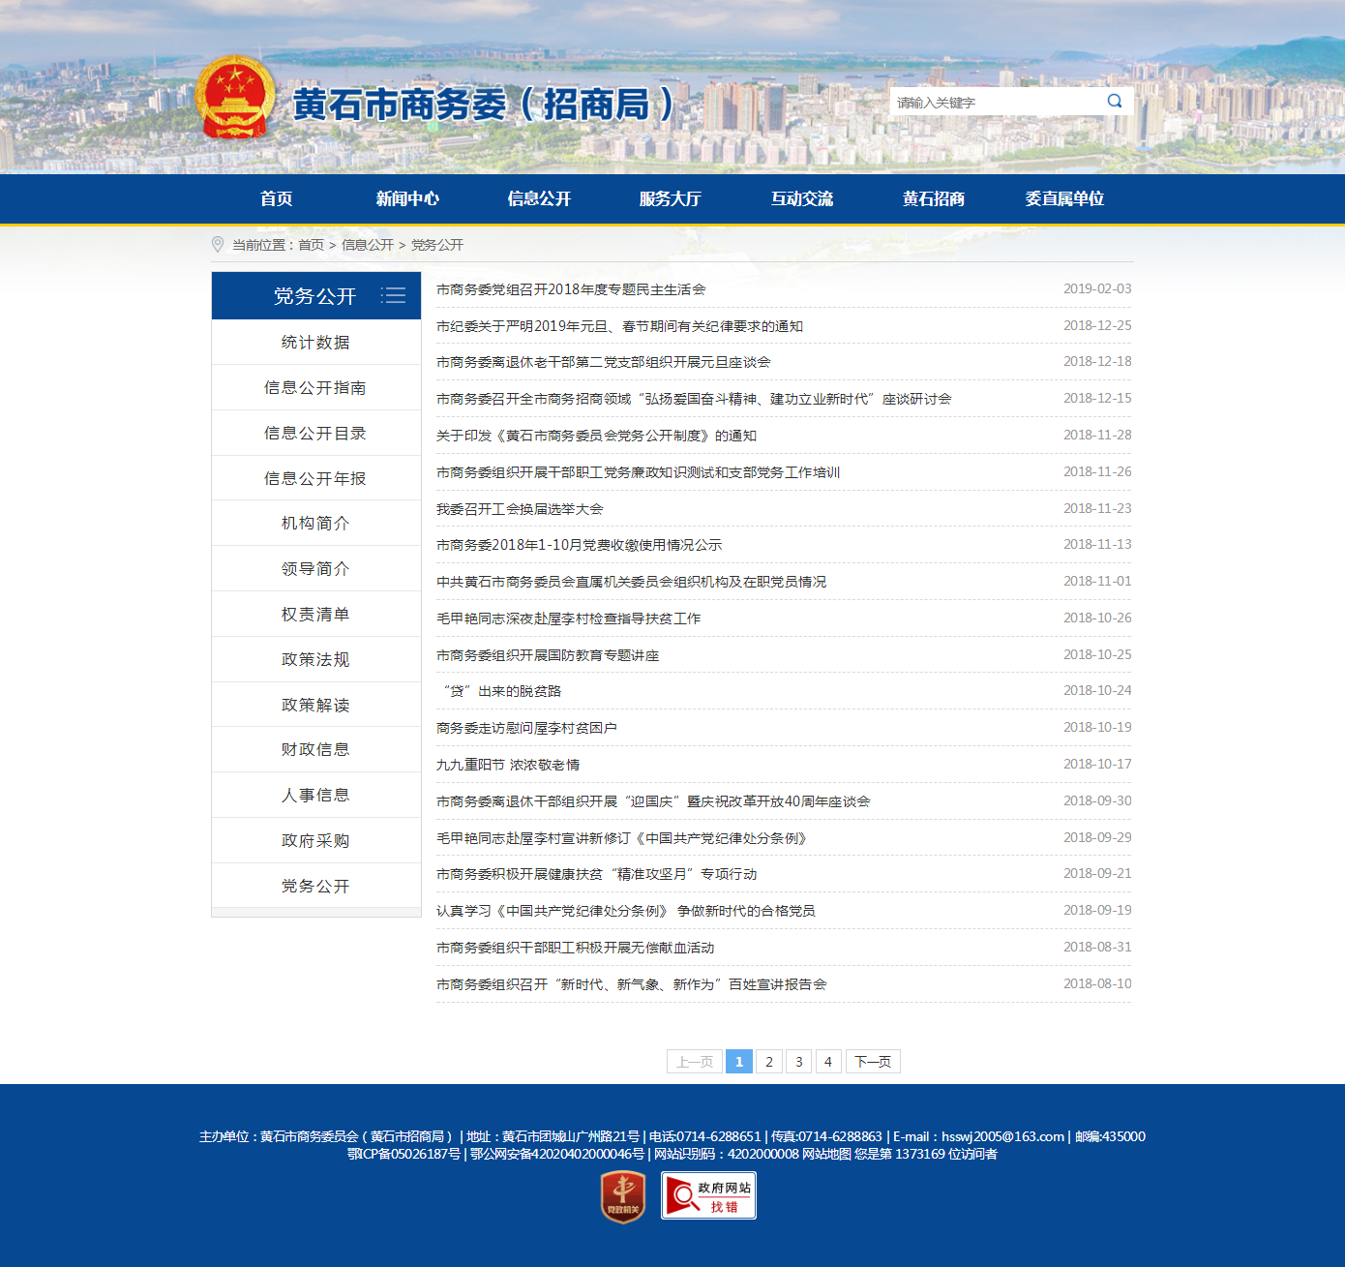1345x1267 pixels.
Task: Click the 下一页 next page button
Action: coord(873,1062)
